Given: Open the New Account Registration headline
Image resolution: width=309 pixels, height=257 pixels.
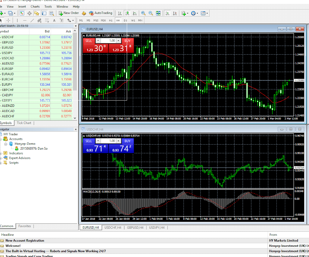Looking at the screenshot, I should (25, 241).
